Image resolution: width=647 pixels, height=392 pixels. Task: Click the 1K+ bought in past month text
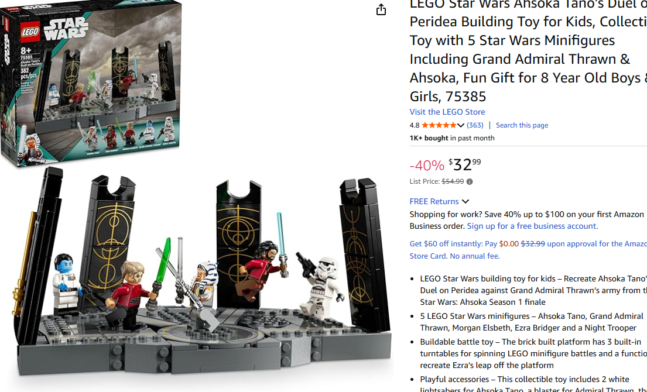pos(452,138)
